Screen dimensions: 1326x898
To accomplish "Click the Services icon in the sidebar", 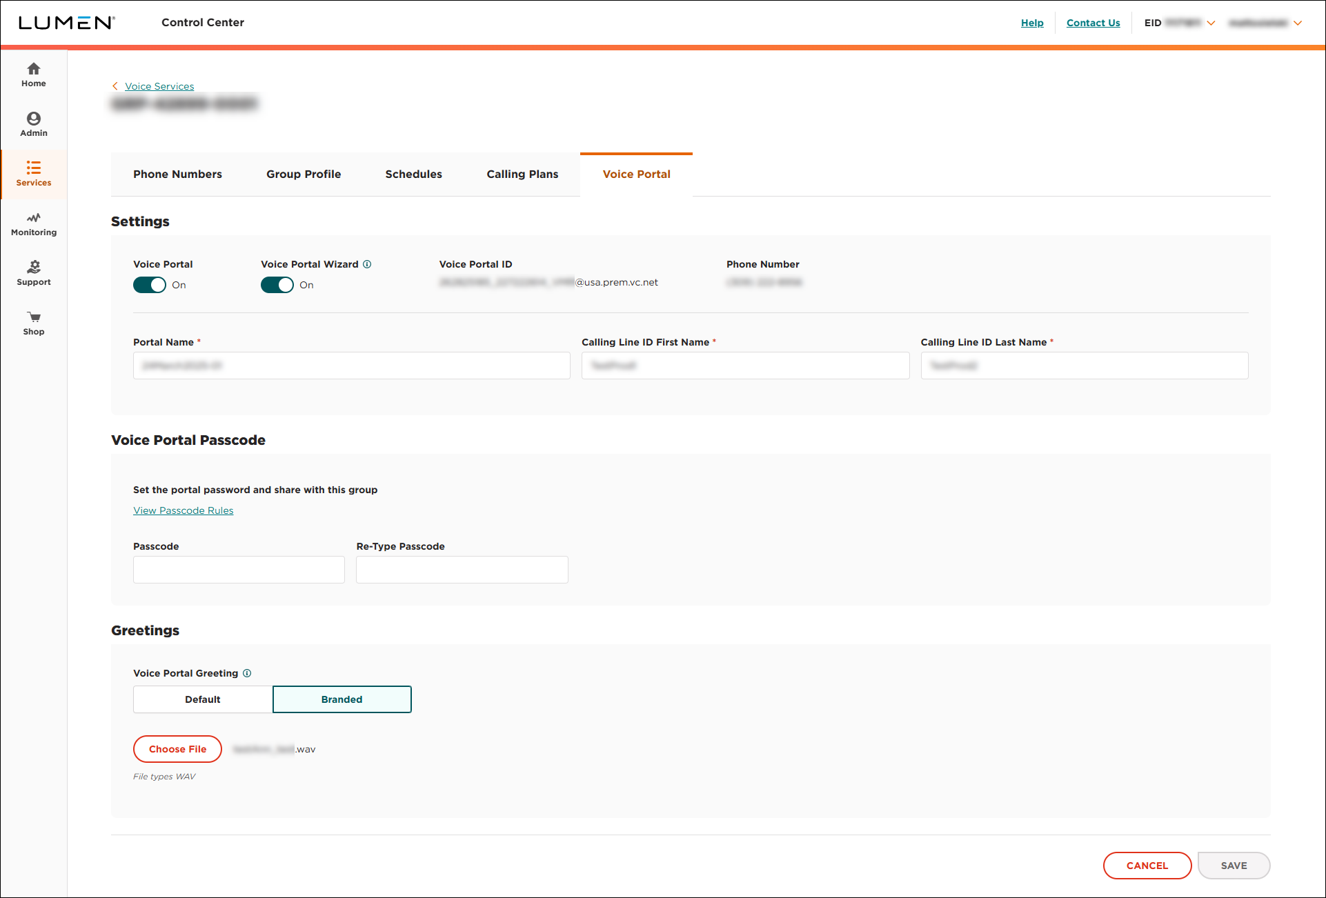I will pyautogui.click(x=33, y=174).
